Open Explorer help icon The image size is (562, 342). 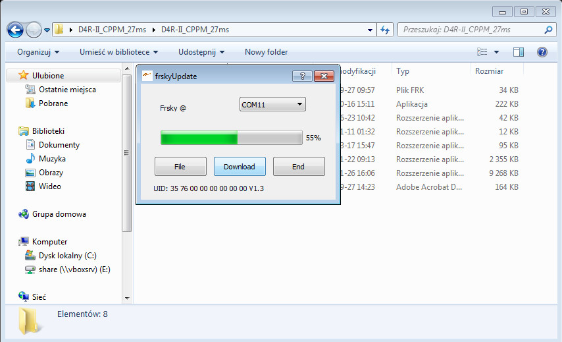click(x=542, y=52)
